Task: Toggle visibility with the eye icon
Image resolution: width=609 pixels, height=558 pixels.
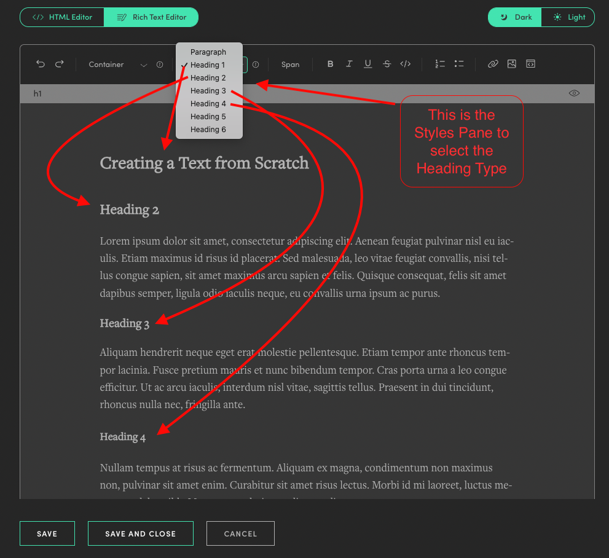Action: tap(573, 92)
